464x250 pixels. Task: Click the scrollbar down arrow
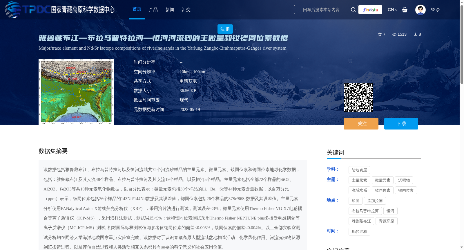pyautogui.click(x=462, y=247)
